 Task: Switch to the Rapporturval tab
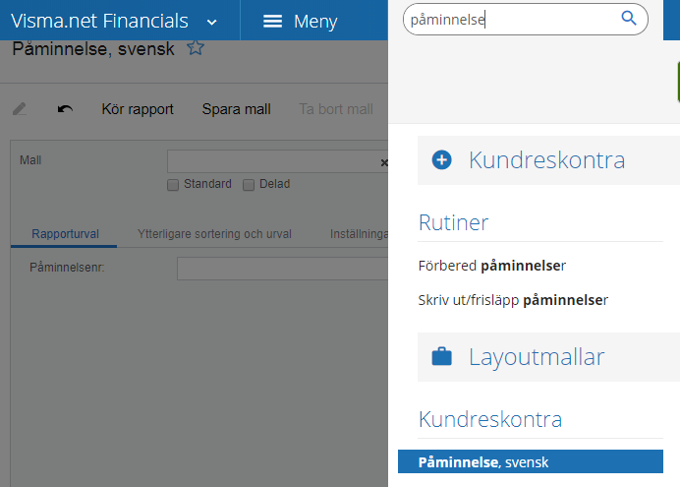tap(65, 234)
